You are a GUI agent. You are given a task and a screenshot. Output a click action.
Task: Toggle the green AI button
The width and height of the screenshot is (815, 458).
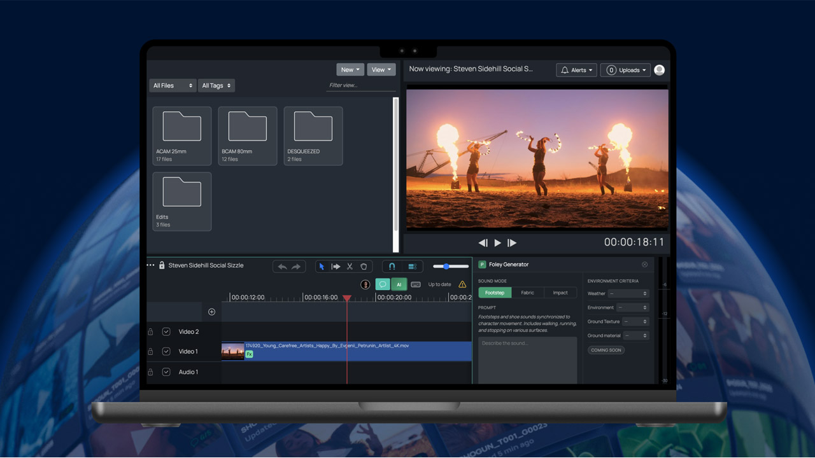point(399,284)
